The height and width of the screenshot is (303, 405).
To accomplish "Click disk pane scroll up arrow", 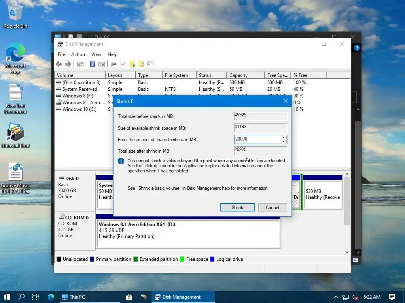I will tap(347, 174).
